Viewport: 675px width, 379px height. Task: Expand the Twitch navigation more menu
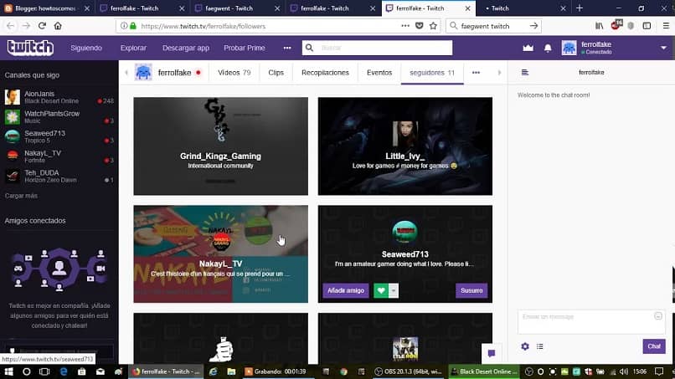pyautogui.click(x=287, y=48)
